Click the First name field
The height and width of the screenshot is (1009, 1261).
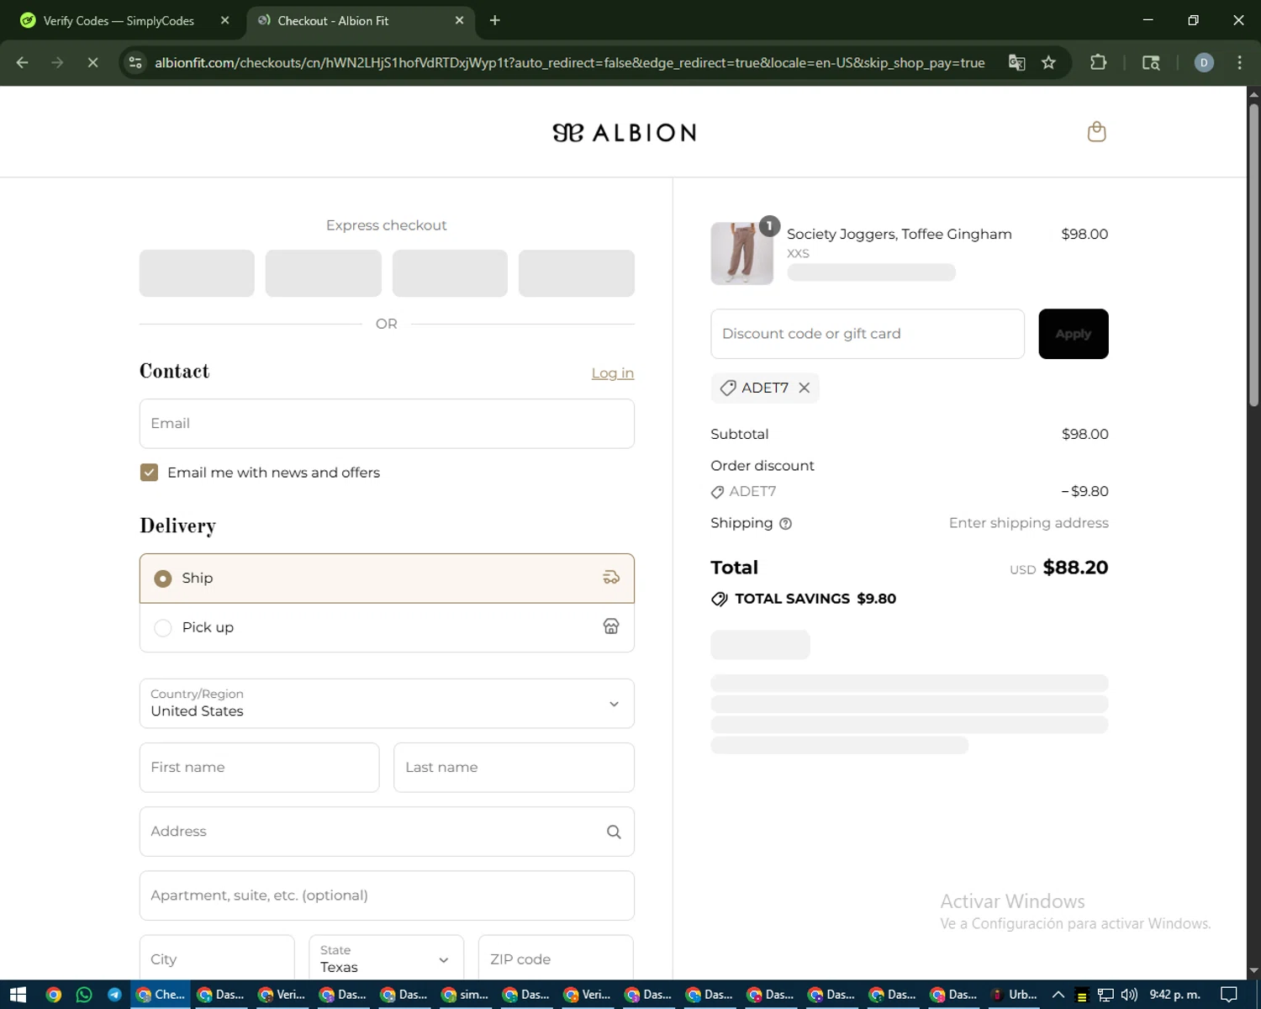coord(259,768)
